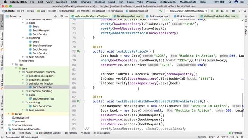Click the Project panel settings gear

tap(62, 16)
